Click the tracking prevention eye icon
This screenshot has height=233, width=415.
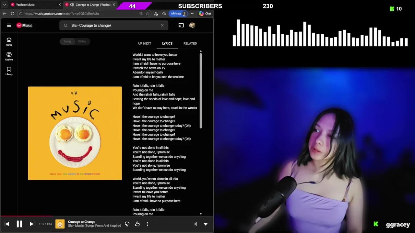click(x=141, y=14)
